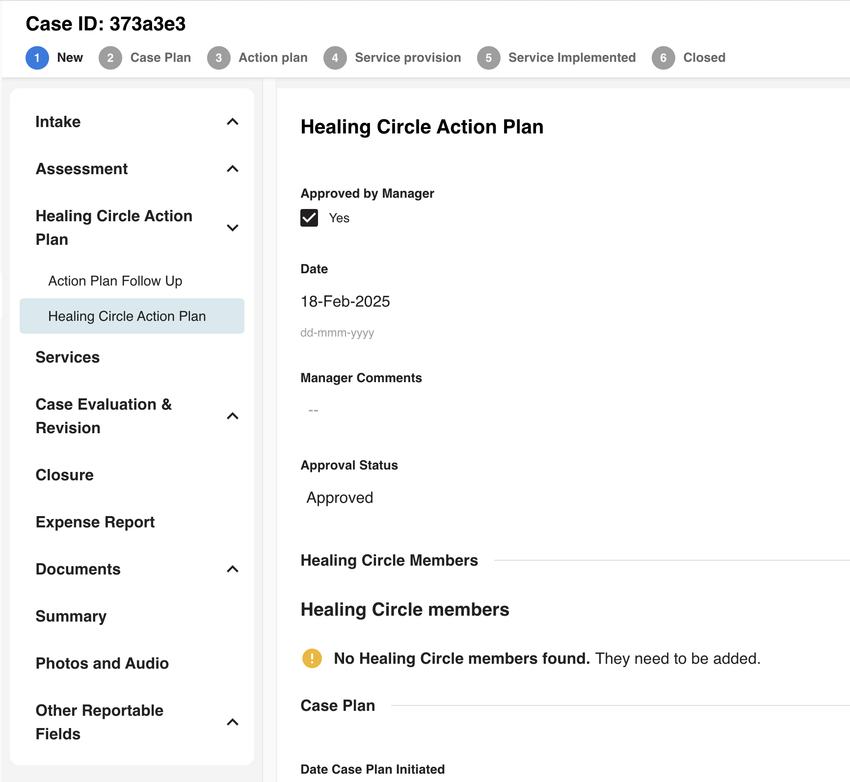Toggle the Approved by Manager Yes checkbox
Image resolution: width=850 pixels, height=782 pixels.
tap(309, 218)
